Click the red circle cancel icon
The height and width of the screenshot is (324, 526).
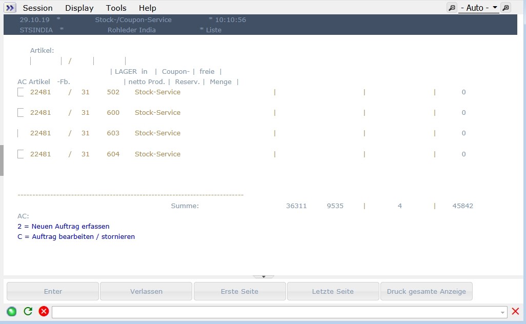click(x=44, y=311)
